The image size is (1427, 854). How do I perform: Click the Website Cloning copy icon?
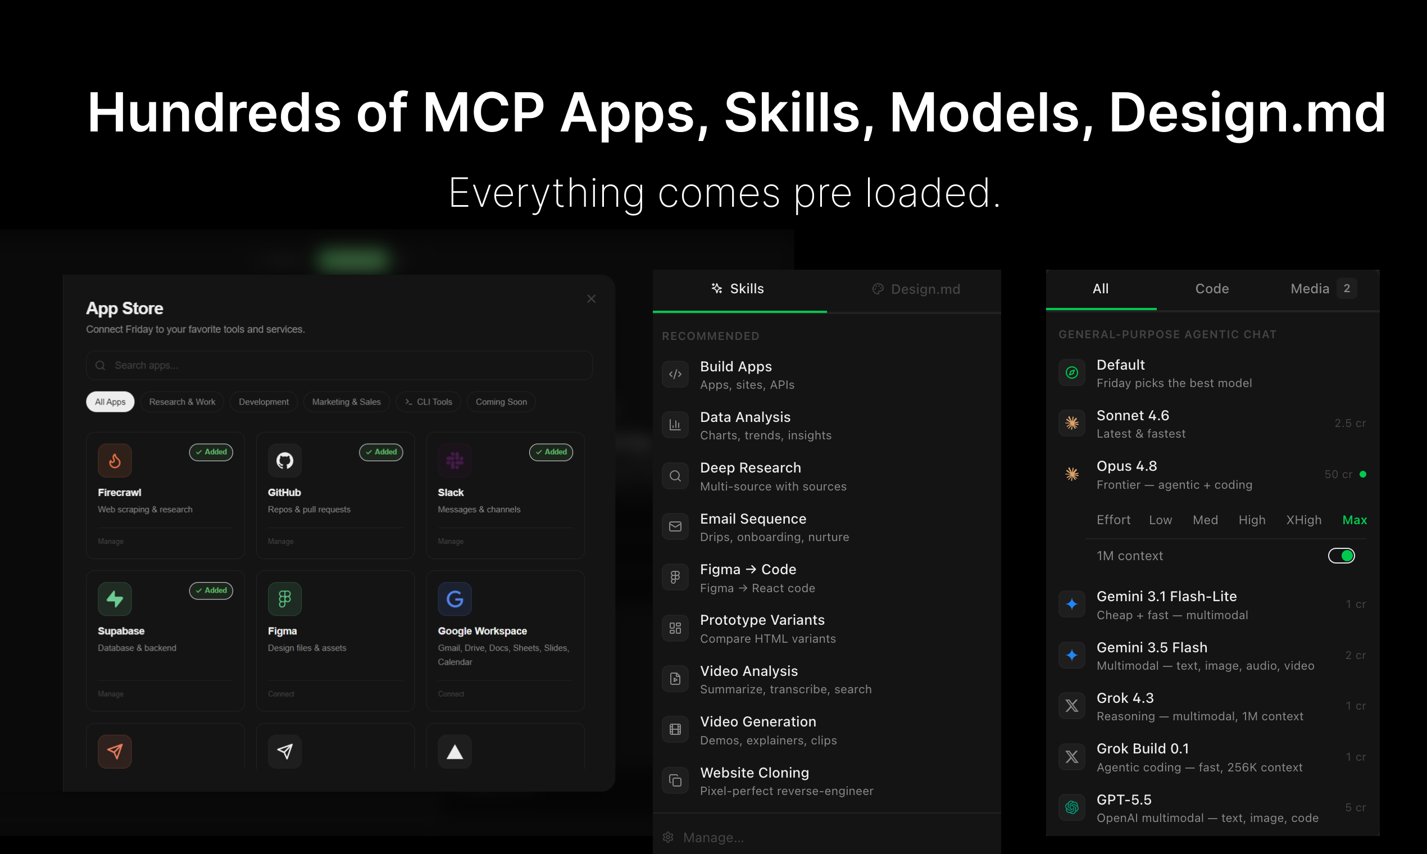tap(675, 781)
